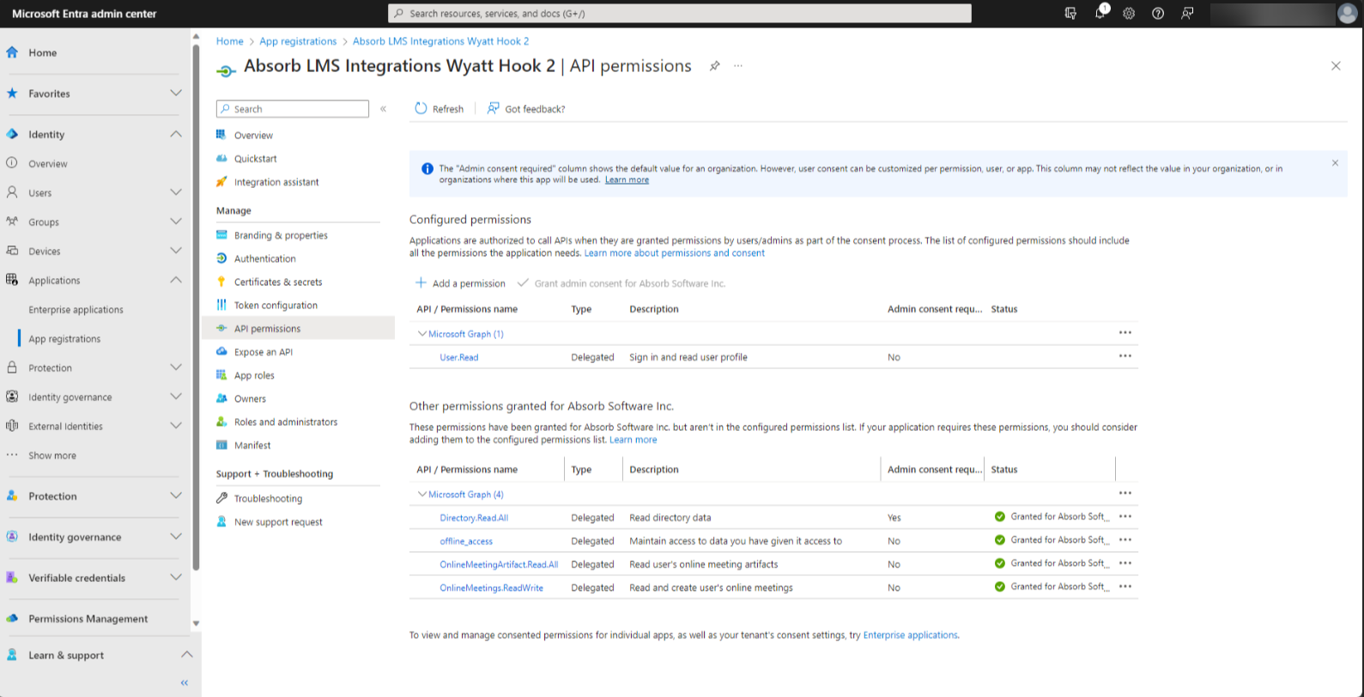
Task: Open Enterprise applications in sidebar
Action: tap(76, 310)
